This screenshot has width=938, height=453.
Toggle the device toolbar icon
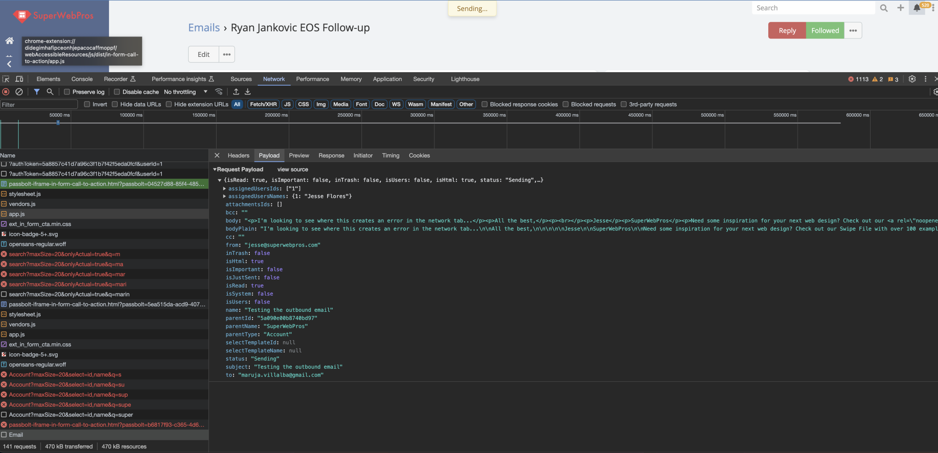19,79
